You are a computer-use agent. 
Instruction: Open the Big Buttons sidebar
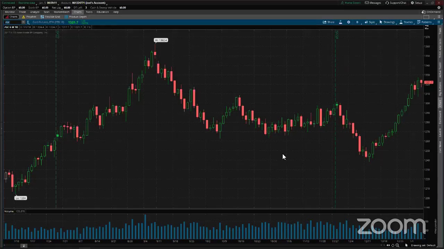coord(440,89)
